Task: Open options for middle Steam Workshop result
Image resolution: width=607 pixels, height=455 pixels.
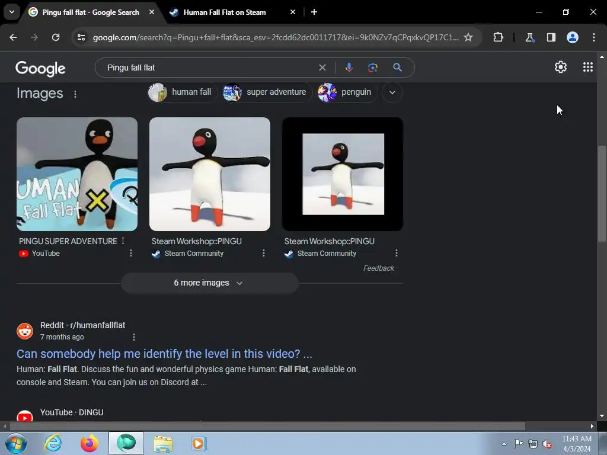Action: coord(264,253)
